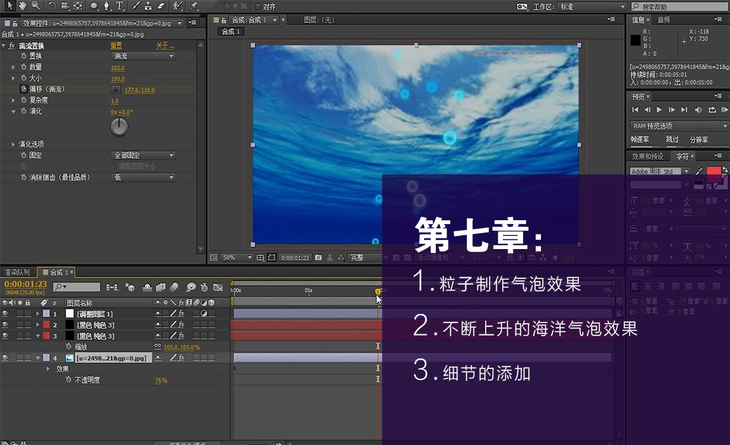The width and height of the screenshot is (730, 445).
Task: Click the 合成 1 viewer breadcrumb tab
Action: [x=231, y=31]
